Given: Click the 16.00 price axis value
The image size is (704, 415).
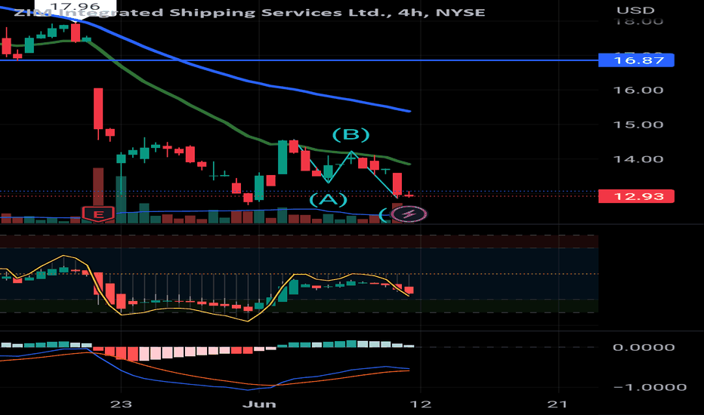Looking at the screenshot, I should 638,91.
